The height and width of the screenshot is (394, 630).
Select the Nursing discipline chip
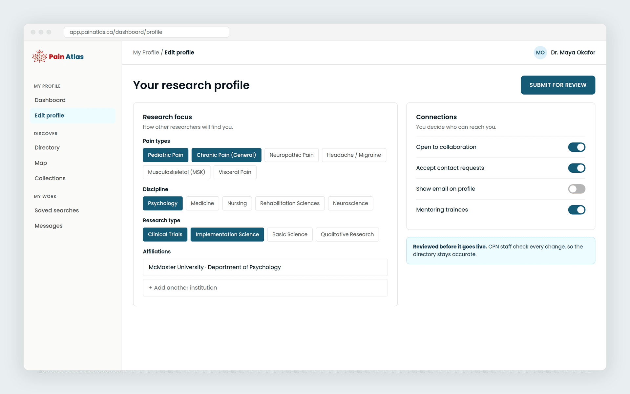coord(237,203)
